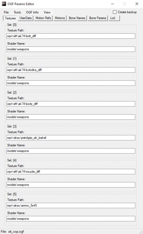Select the Textures tab
Screen dimensions: 143x234
tap(10, 18)
